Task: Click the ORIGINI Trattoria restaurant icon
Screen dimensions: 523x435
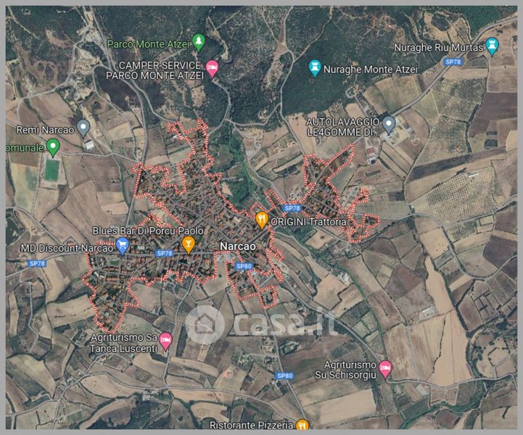Action: tap(262, 220)
